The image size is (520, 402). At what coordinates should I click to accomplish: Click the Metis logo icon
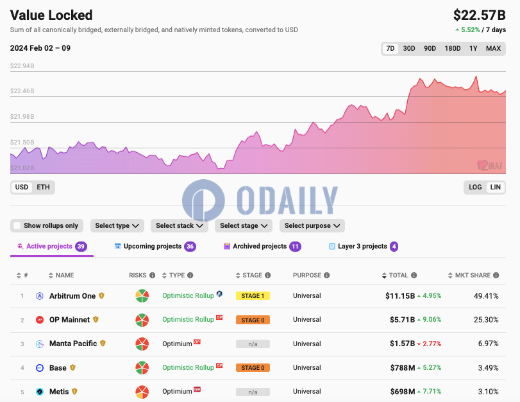tap(40, 392)
